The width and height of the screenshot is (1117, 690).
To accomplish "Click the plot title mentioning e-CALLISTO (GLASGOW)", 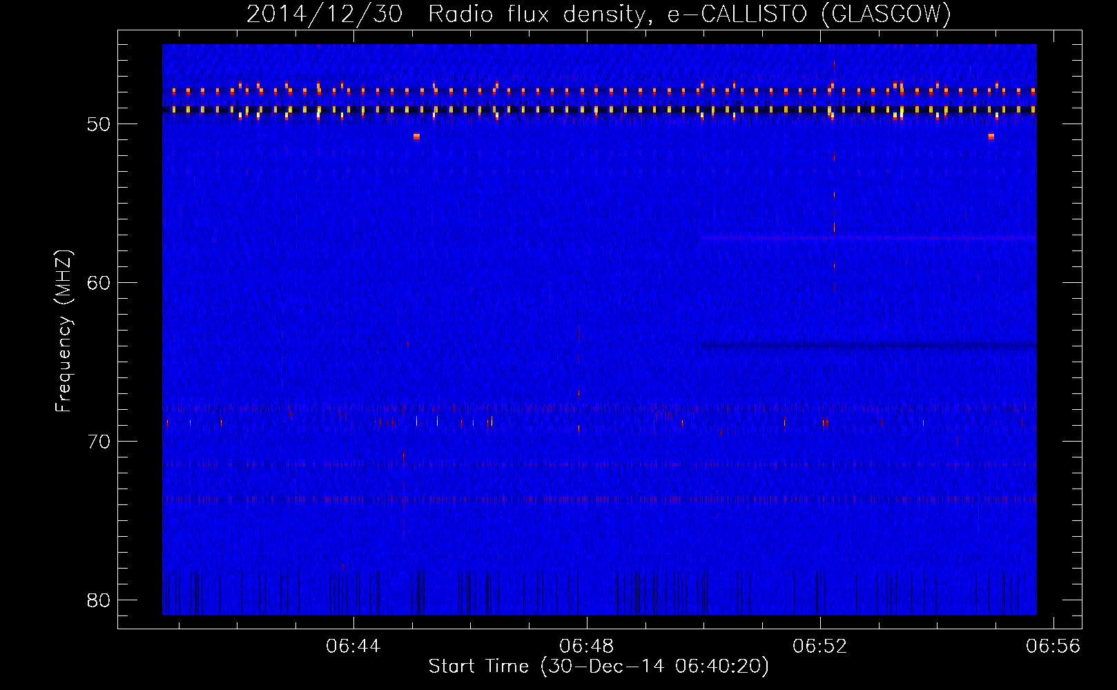I will [599, 14].
